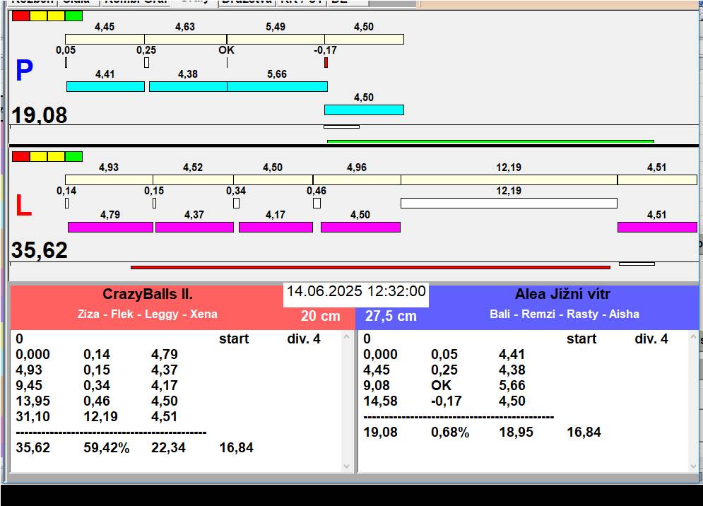Click the green start light in lane L
Screen dimensions: 703x506
[73, 156]
